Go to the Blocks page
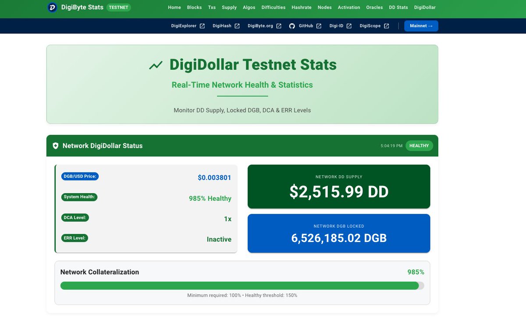This screenshot has height=322, width=526. tap(194, 7)
